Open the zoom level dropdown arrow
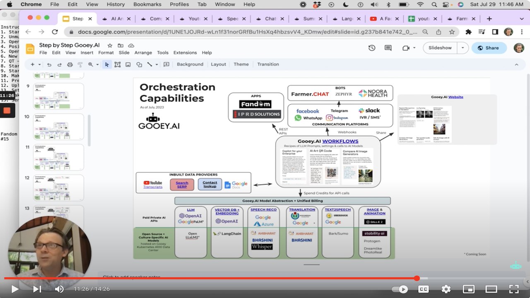This screenshot has height=298, width=530. click(x=97, y=65)
